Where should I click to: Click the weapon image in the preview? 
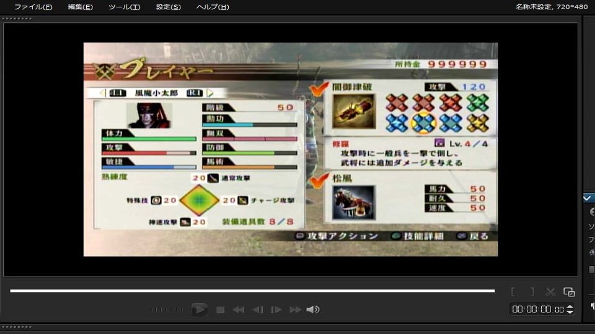click(354, 111)
